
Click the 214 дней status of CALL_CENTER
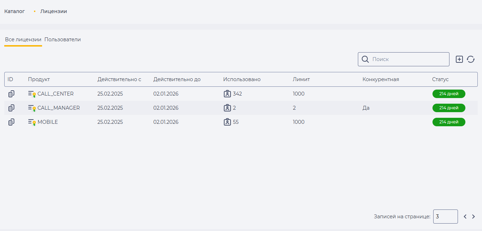tap(449, 94)
